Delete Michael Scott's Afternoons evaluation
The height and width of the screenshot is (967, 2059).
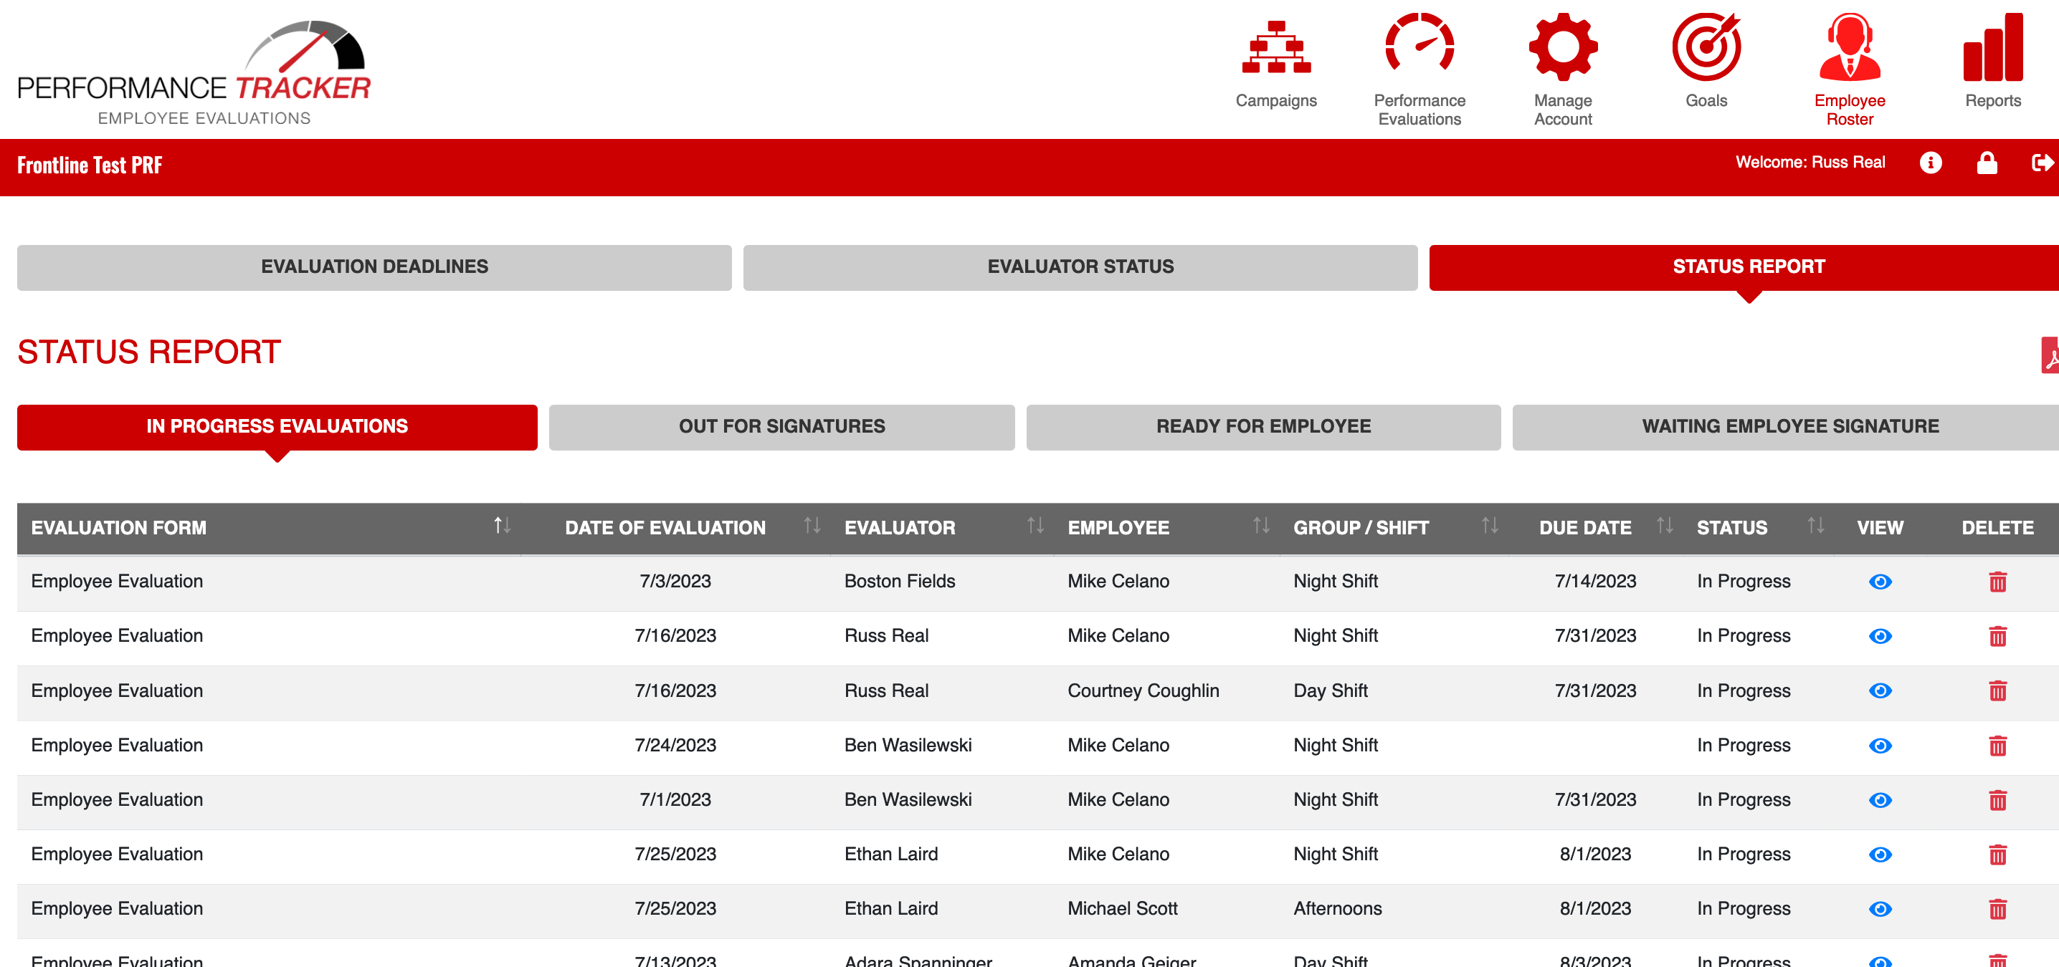pyautogui.click(x=1997, y=909)
